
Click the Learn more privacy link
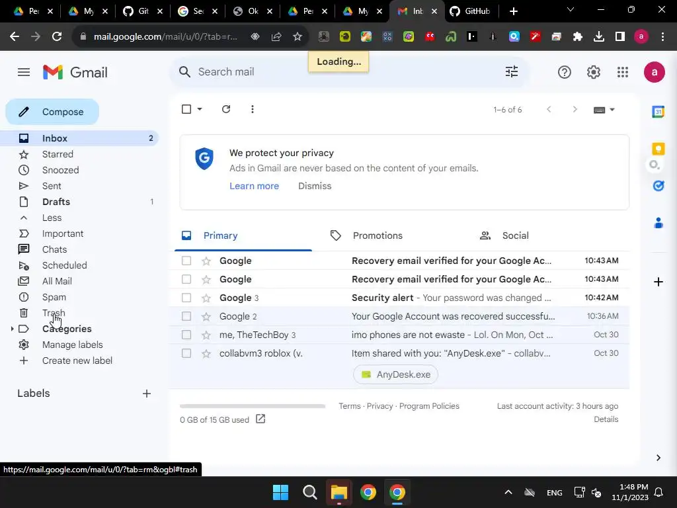(254, 186)
